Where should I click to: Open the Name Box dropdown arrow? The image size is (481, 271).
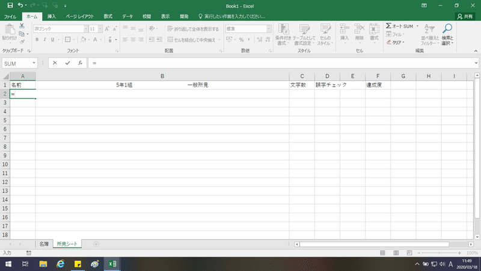coord(34,63)
